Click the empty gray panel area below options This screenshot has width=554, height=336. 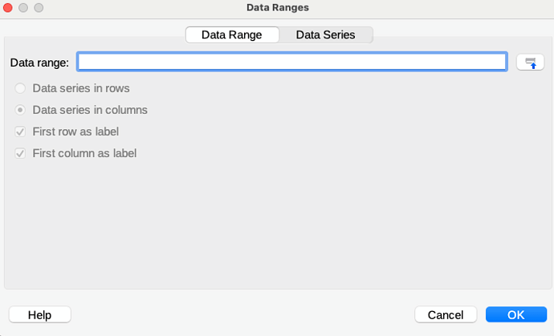coord(277,225)
